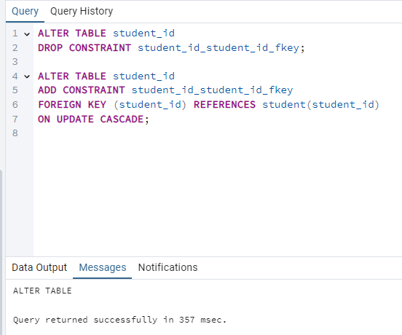
Task: Click the 'Query returned successfully' message
Action: click(119, 320)
